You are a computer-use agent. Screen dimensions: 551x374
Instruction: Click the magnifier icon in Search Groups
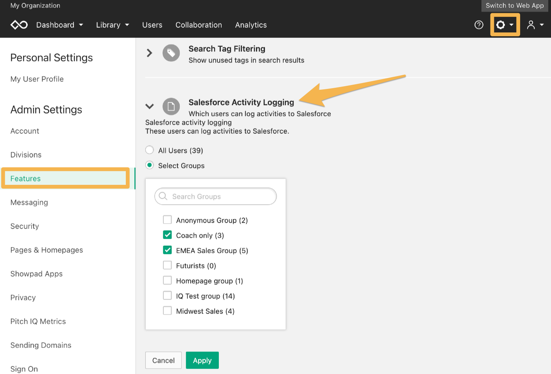163,196
